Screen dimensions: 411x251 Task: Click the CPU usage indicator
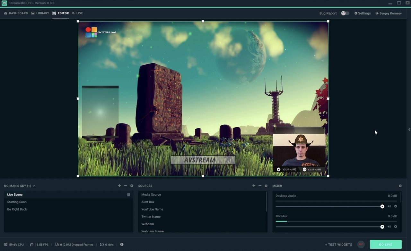(x=14, y=245)
